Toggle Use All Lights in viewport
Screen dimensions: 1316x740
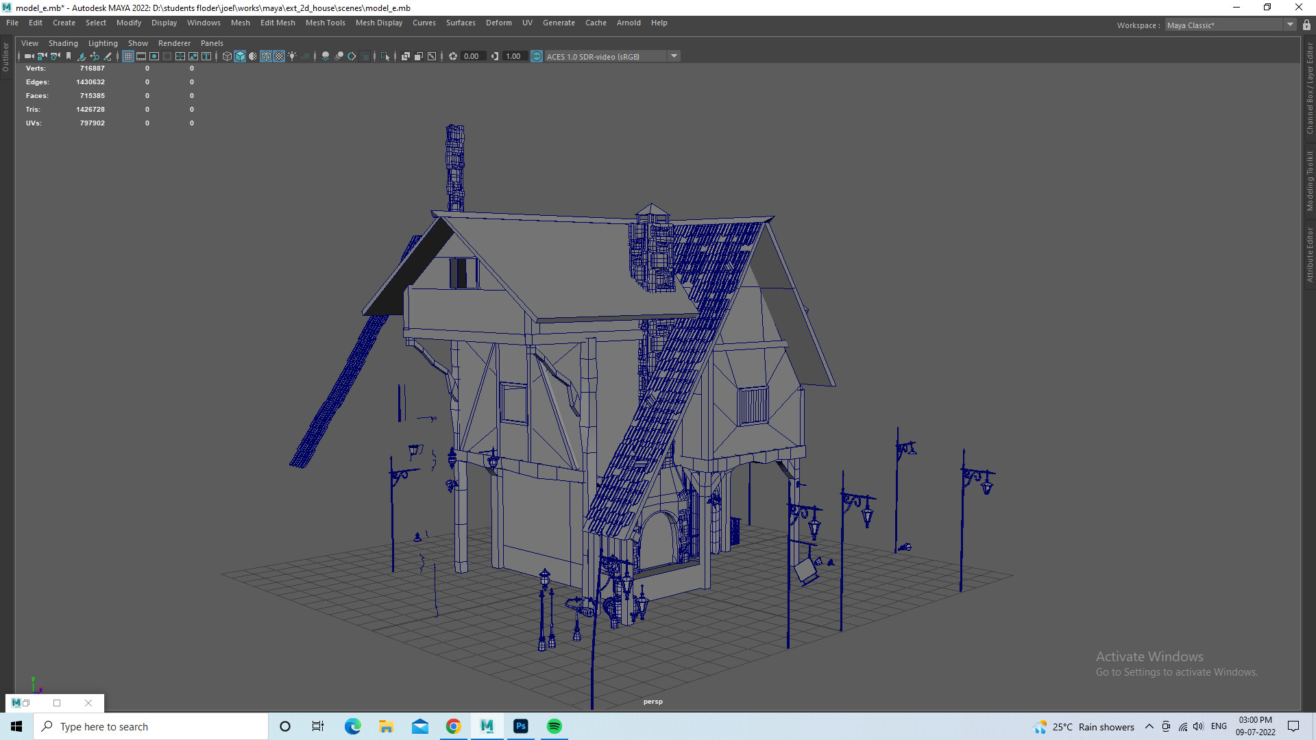(x=291, y=56)
